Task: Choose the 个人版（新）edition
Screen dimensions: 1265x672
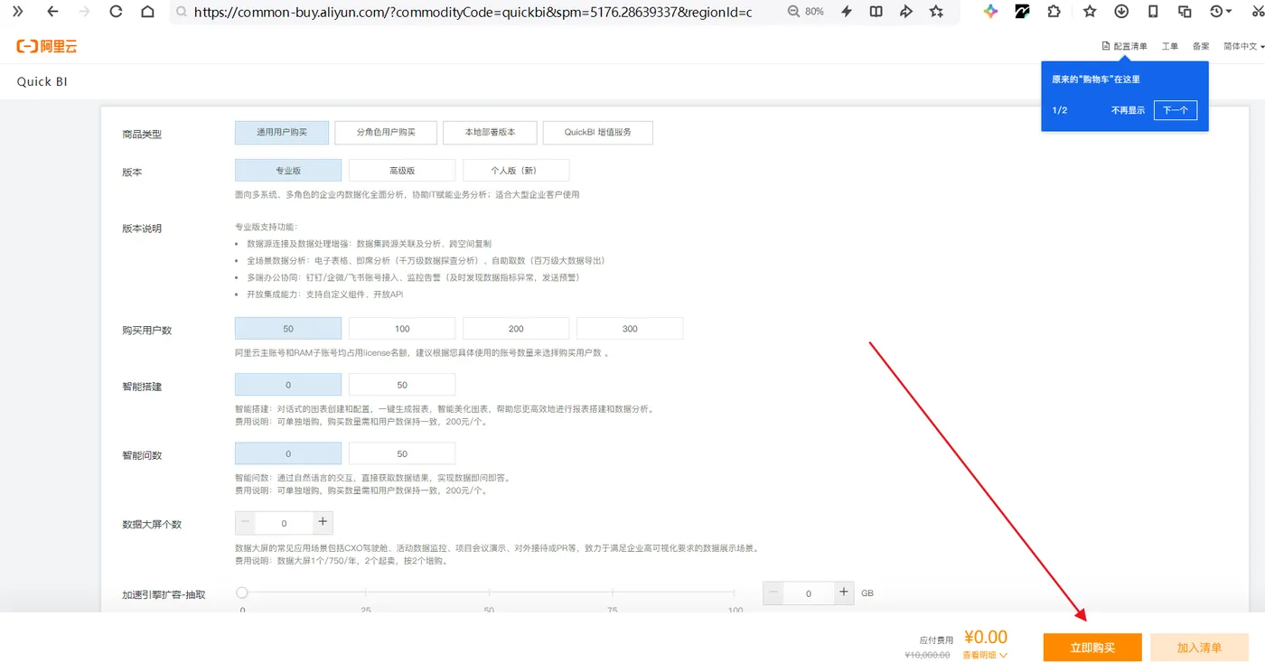Action: pos(516,171)
